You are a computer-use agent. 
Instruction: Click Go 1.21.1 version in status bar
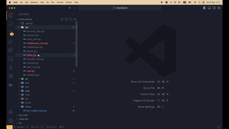click(37, 127)
